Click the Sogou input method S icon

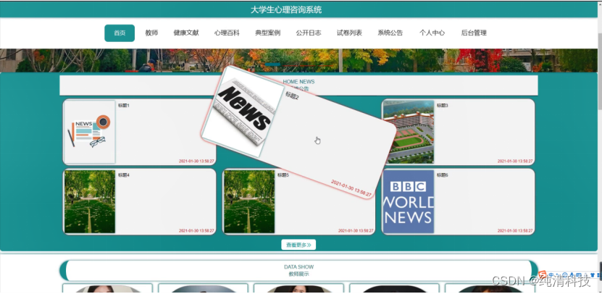543,274
